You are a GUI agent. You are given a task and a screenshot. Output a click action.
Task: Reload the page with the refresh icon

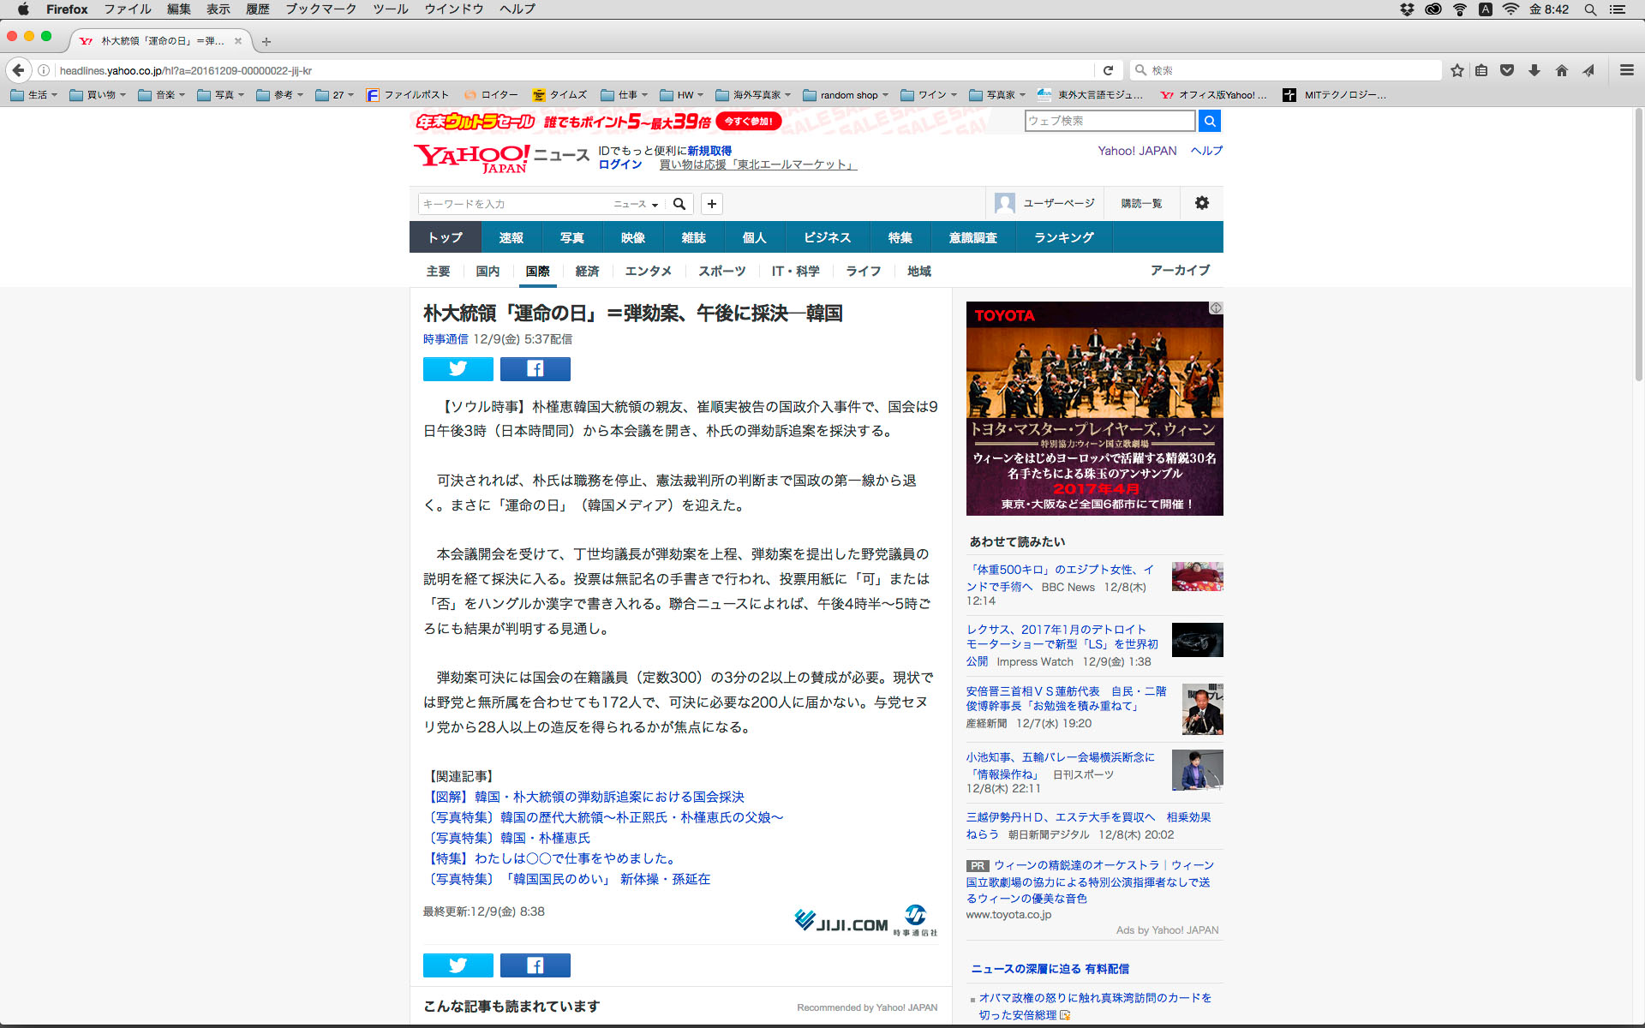pyautogui.click(x=1108, y=70)
